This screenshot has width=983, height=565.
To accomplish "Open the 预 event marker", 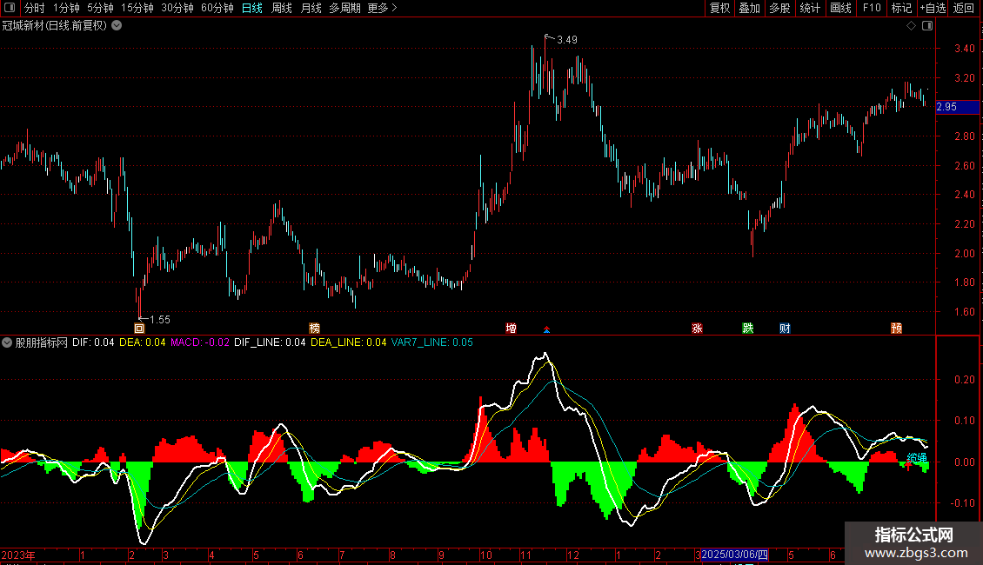I will 897,329.
